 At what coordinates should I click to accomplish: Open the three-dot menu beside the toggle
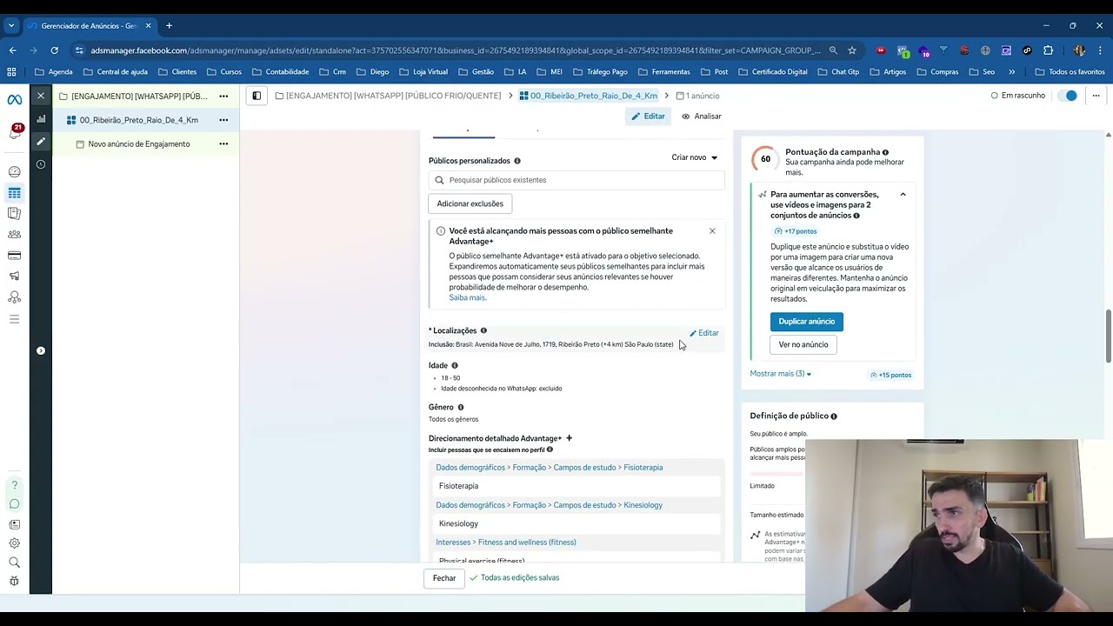[1096, 96]
